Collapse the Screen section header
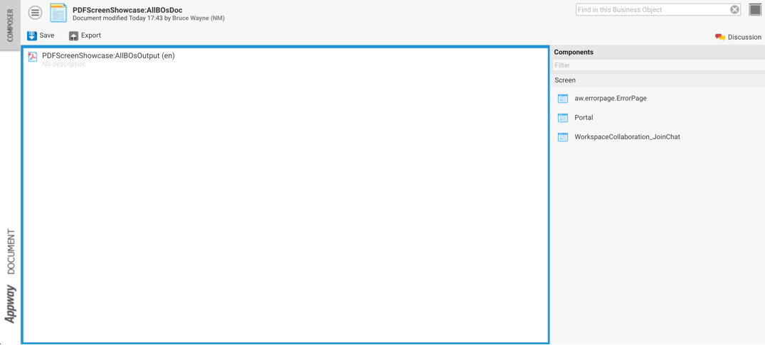 (658, 80)
